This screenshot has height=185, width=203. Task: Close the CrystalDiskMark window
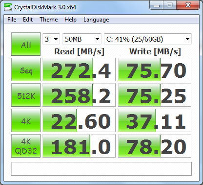188,5
